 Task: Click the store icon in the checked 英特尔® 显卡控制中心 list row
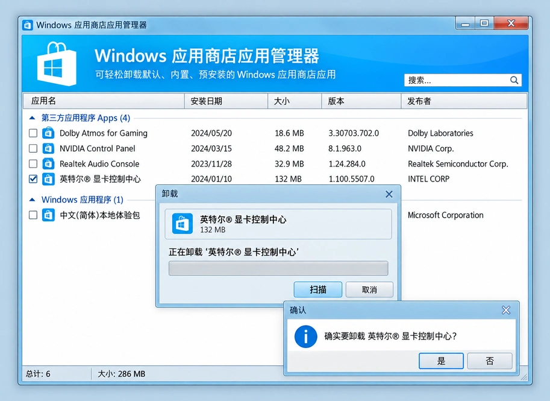[x=48, y=179]
